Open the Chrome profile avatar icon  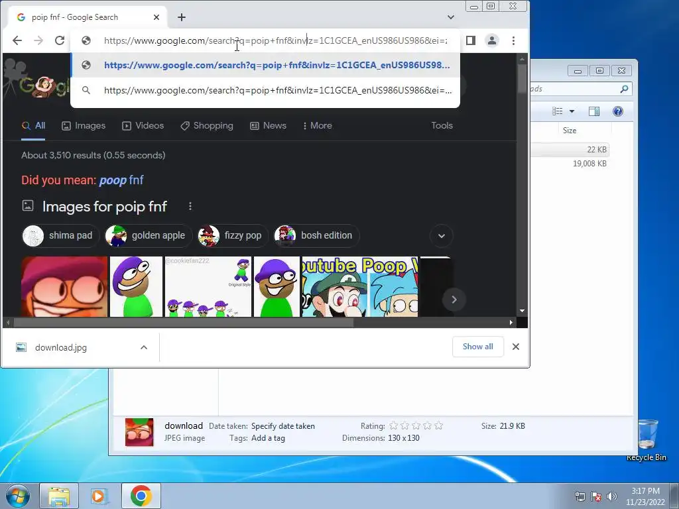pyautogui.click(x=492, y=40)
